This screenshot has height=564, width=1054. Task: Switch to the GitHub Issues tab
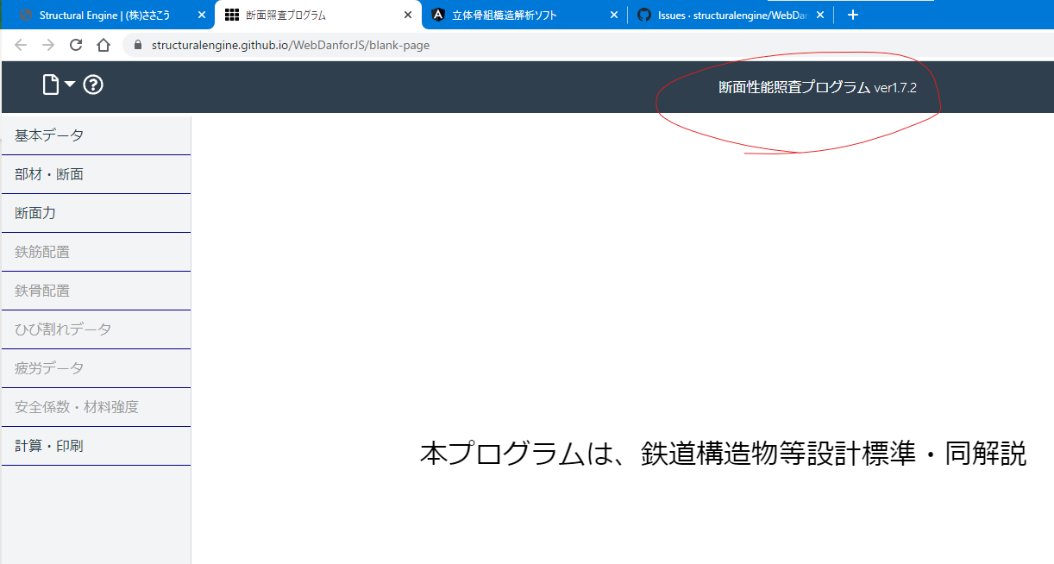point(725,14)
